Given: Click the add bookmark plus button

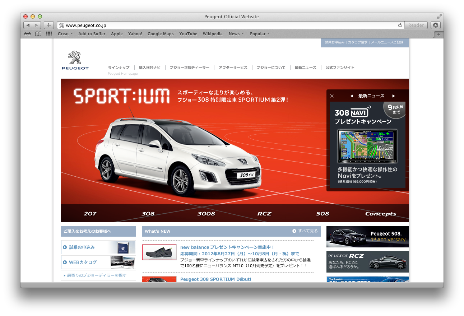Looking at the screenshot, I should coord(49,25).
